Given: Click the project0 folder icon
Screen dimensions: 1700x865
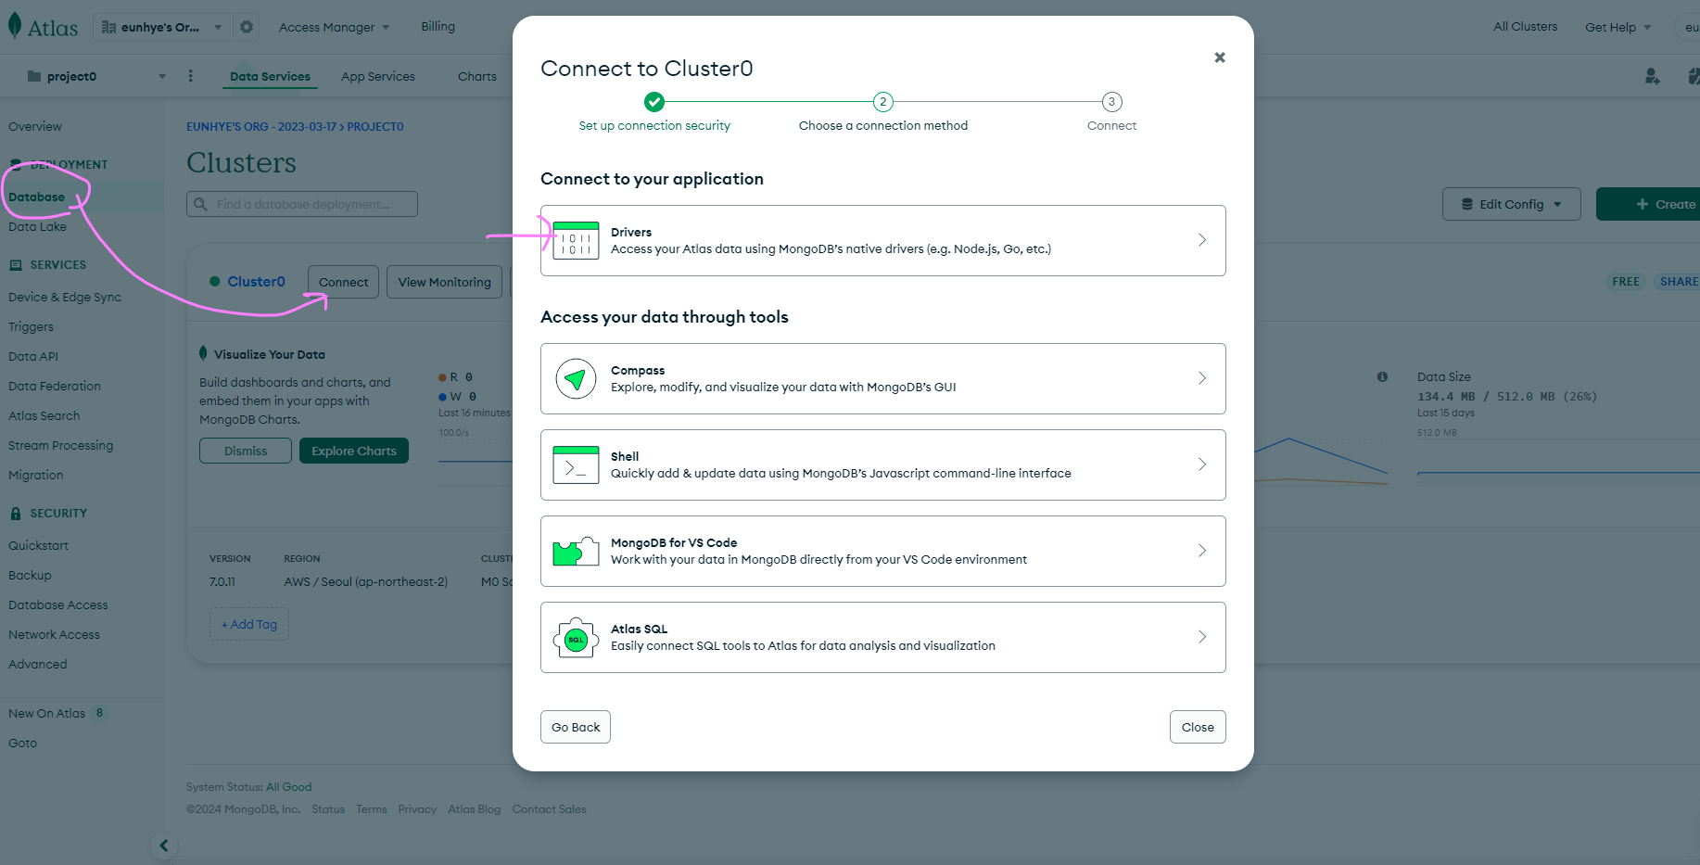Looking at the screenshot, I should 34,76.
